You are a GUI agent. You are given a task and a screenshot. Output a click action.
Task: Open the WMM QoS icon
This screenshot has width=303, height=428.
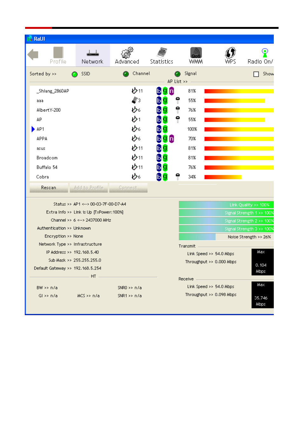point(196,53)
